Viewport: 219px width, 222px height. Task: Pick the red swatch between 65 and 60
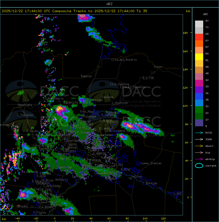[199, 37]
